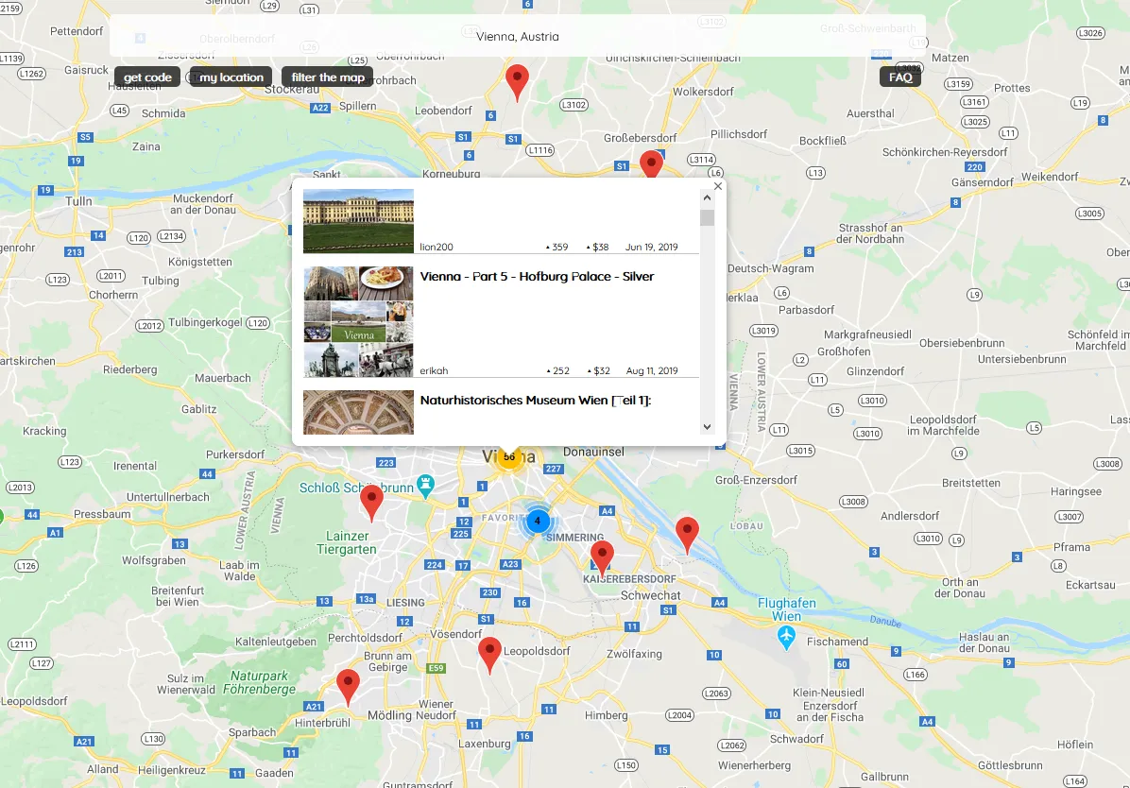Click the popup scrollbar down arrow
This screenshot has width=1130, height=788.
(x=707, y=427)
